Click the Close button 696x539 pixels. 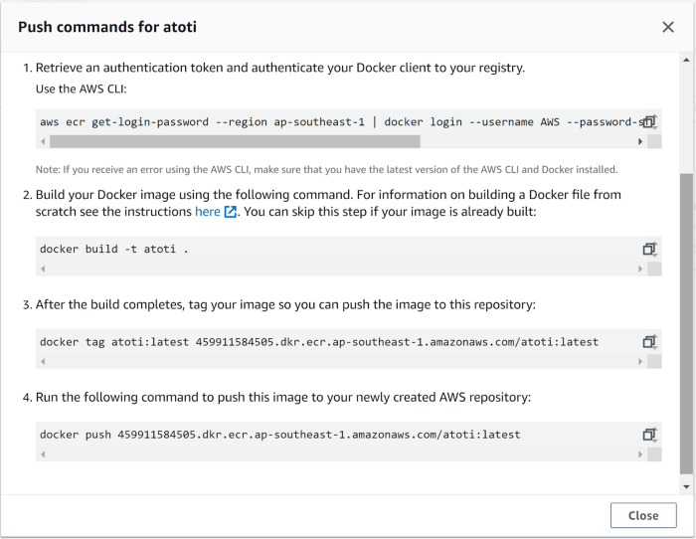pyautogui.click(x=643, y=515)
